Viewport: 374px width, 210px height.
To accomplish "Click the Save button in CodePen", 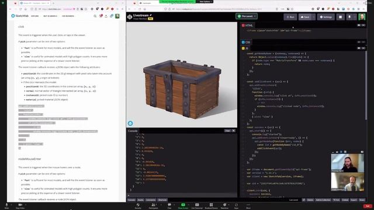I will pos(305,17).
